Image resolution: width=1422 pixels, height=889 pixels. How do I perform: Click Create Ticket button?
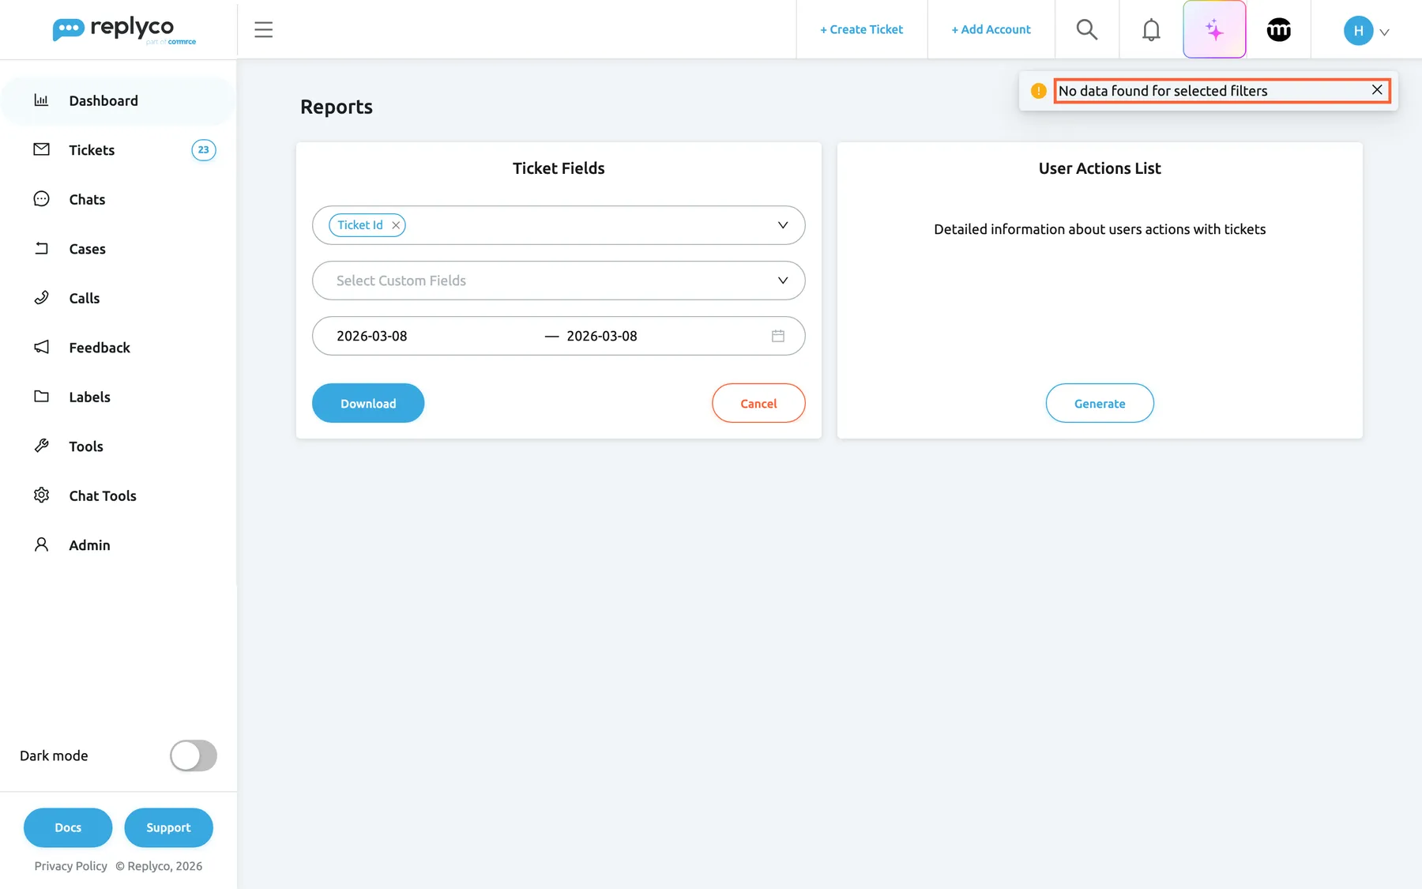pos(861,30)
